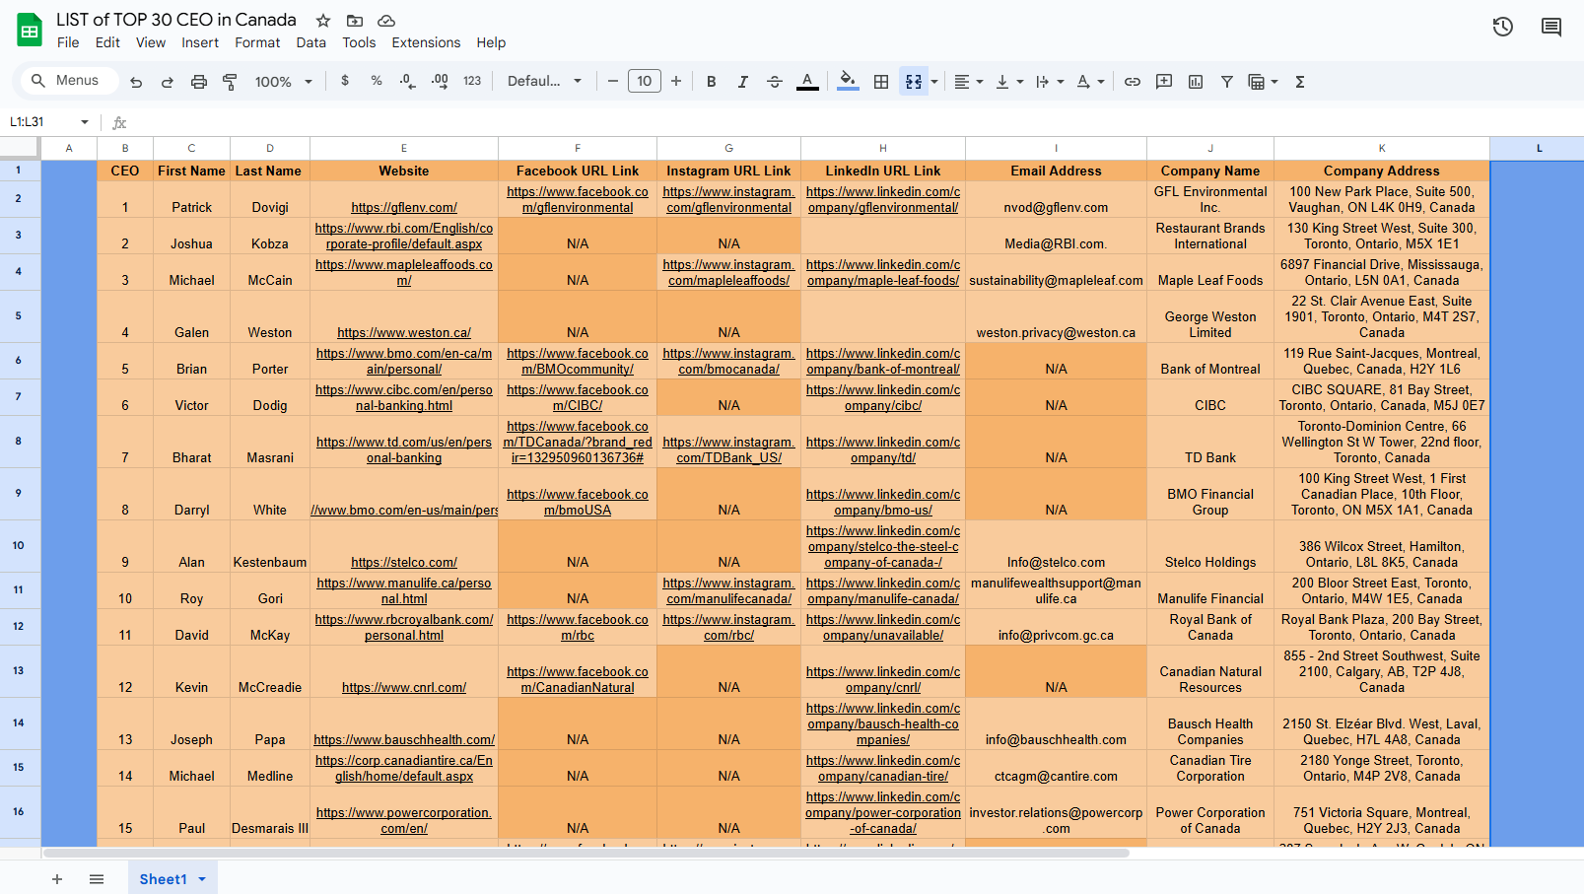1584x894 pixels.
Task: Open the File menu
Action: (68, 42)
